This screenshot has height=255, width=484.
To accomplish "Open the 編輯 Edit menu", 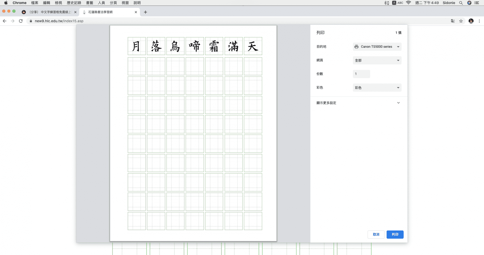I will (47, 3).
